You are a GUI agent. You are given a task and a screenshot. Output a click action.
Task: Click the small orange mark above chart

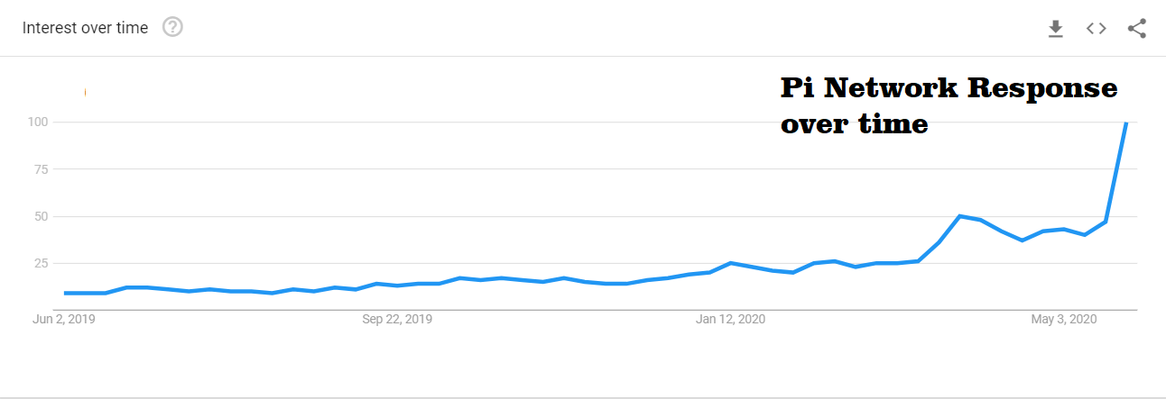[x=85, y=92]
